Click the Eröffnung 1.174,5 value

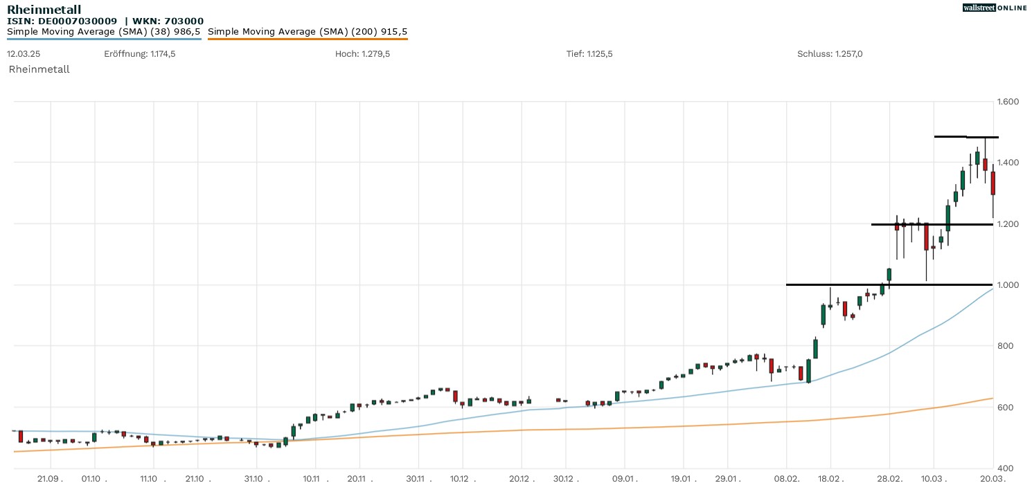tap(140, 54)
